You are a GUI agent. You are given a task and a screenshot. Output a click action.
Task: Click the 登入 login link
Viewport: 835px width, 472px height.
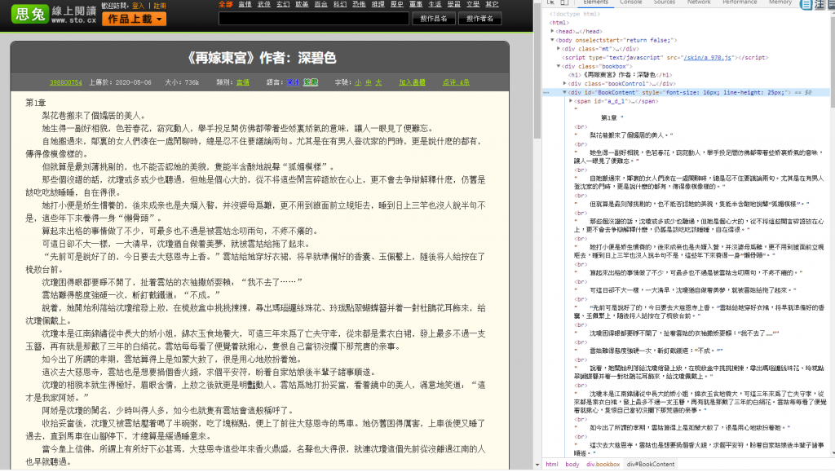138,6
